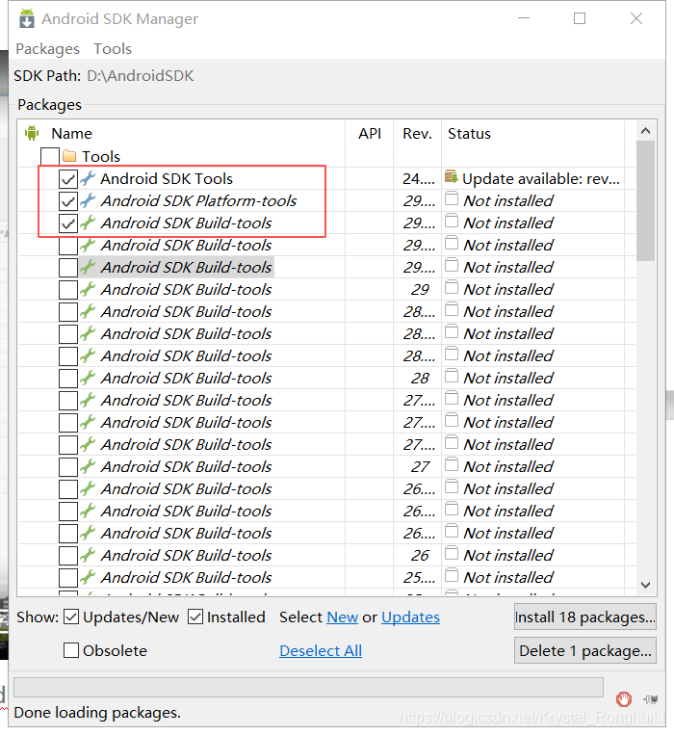The height and width of the screenshot is (735, 674).
Task: Click 'Update available: rev...' status text
Action: click(x=540, y=178)
